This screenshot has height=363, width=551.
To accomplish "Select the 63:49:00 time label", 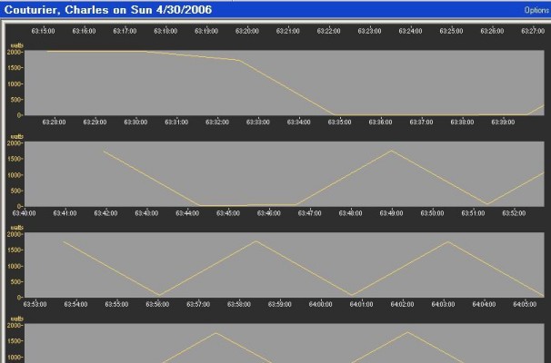I will [391, 213].
